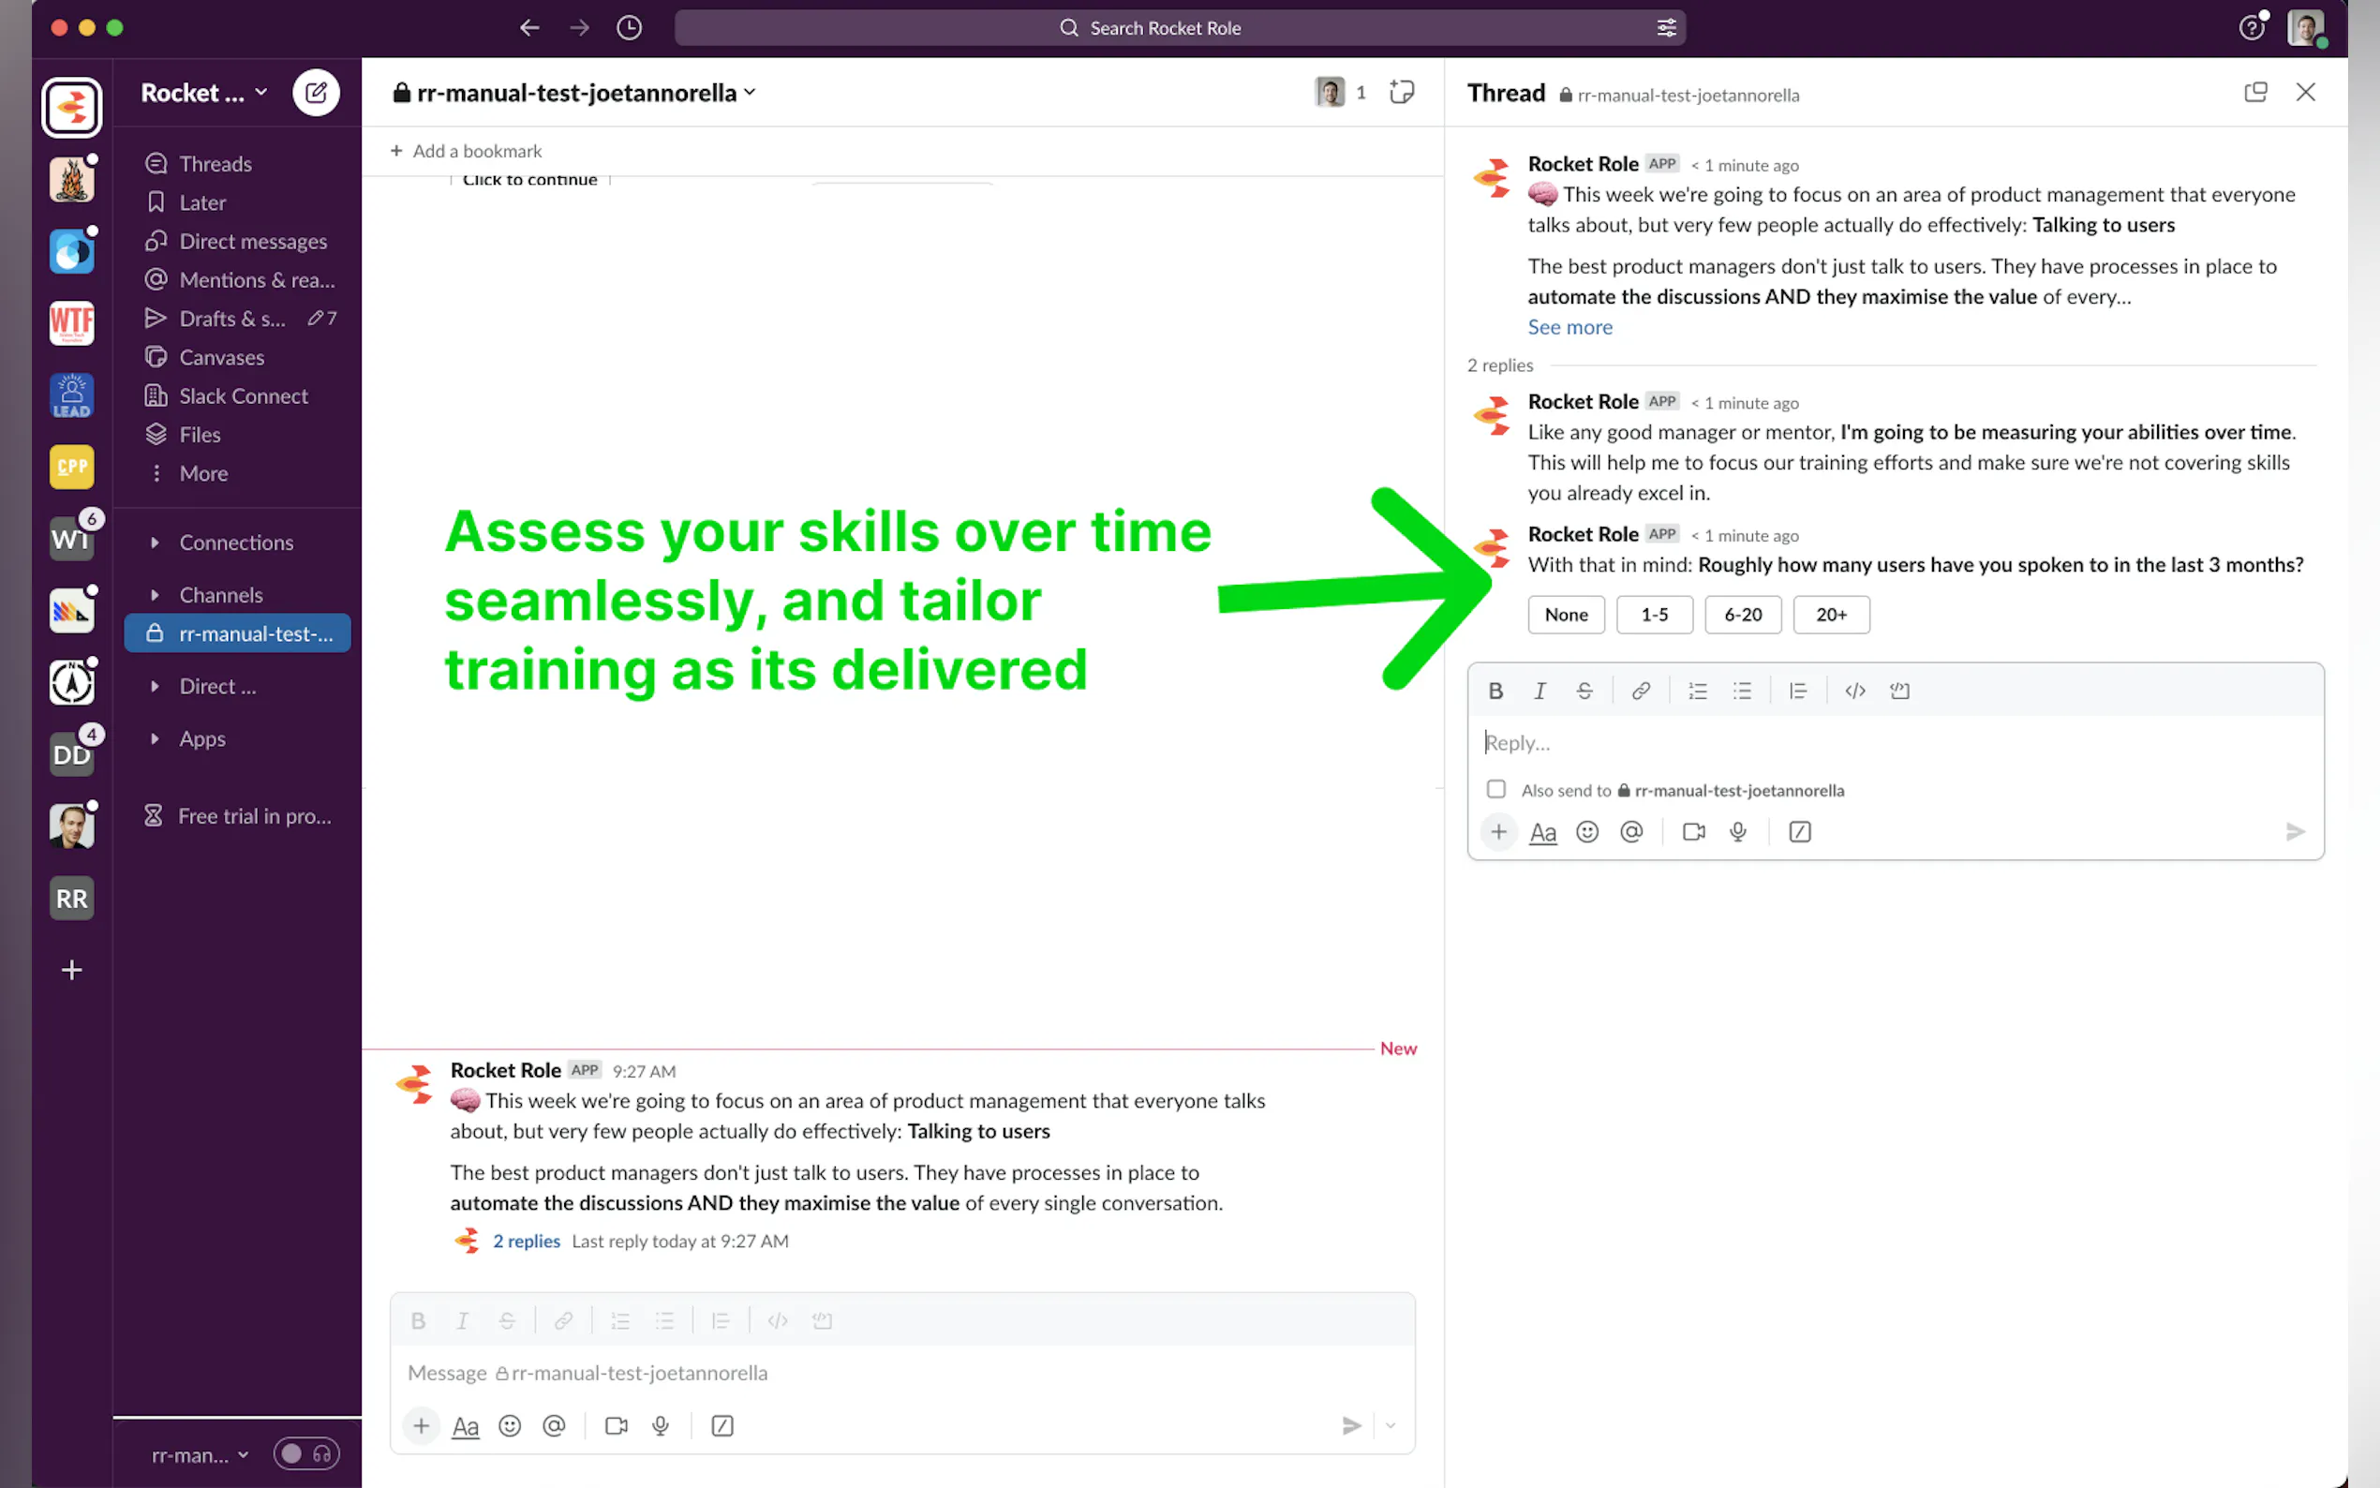The height and width of the screenshot is (1488, 2380).
Task: Toggle the huddle switch at bottom left
Action: (x=306, y=1453)
